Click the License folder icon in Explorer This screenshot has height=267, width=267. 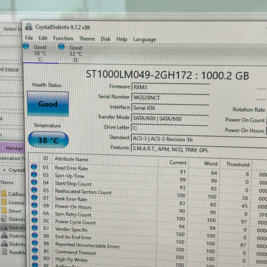[4, 202]
